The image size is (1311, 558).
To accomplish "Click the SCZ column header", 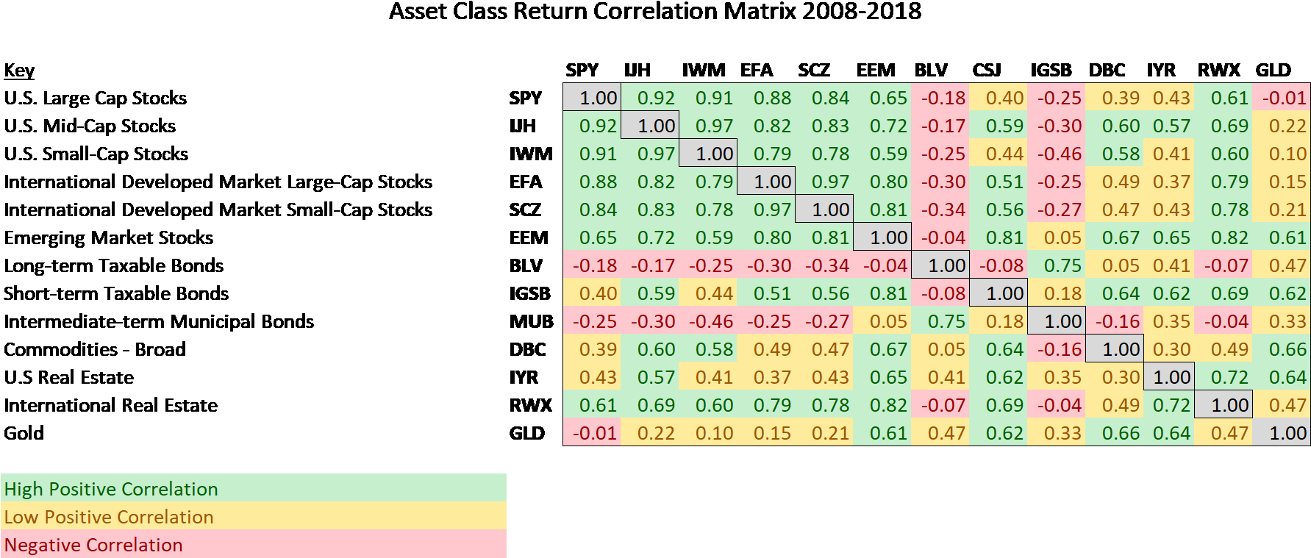I will [813, 70].
